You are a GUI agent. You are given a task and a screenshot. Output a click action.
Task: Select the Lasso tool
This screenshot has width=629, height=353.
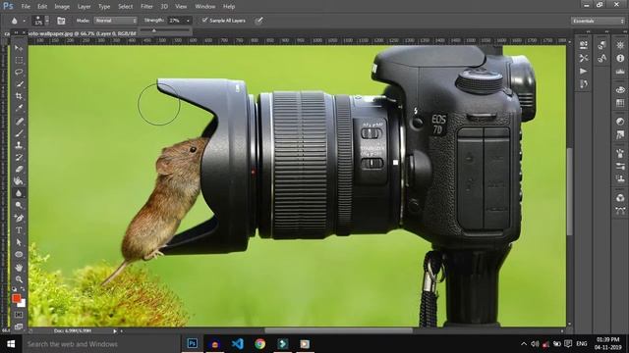[19, 73]
